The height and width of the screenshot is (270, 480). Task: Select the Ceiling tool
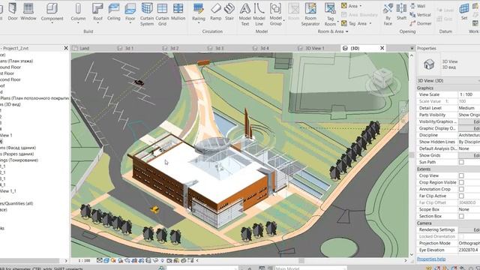pos(113,12)
